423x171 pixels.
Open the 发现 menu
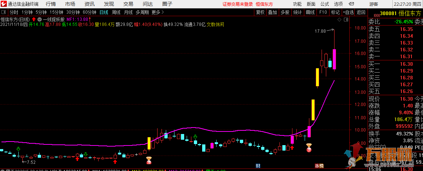[x=109, y=4]
